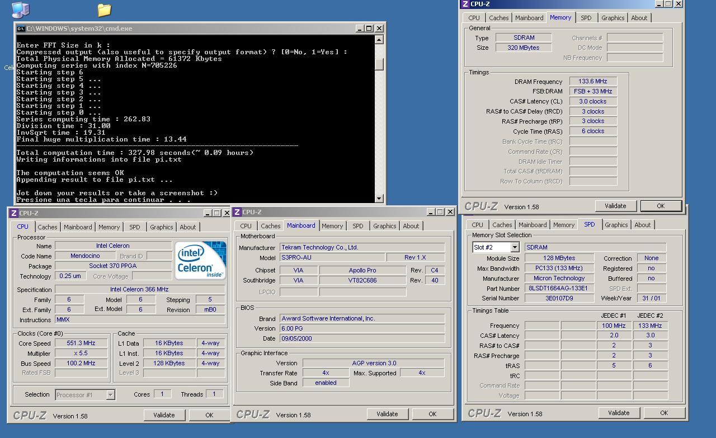
Task: Open Mainboard tab in the CPU window
Action: 78,227
